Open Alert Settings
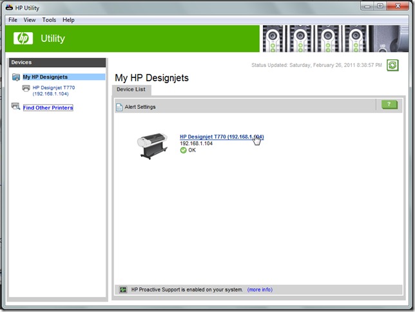The height and width of the screenshot is (312, 415). 140,107
